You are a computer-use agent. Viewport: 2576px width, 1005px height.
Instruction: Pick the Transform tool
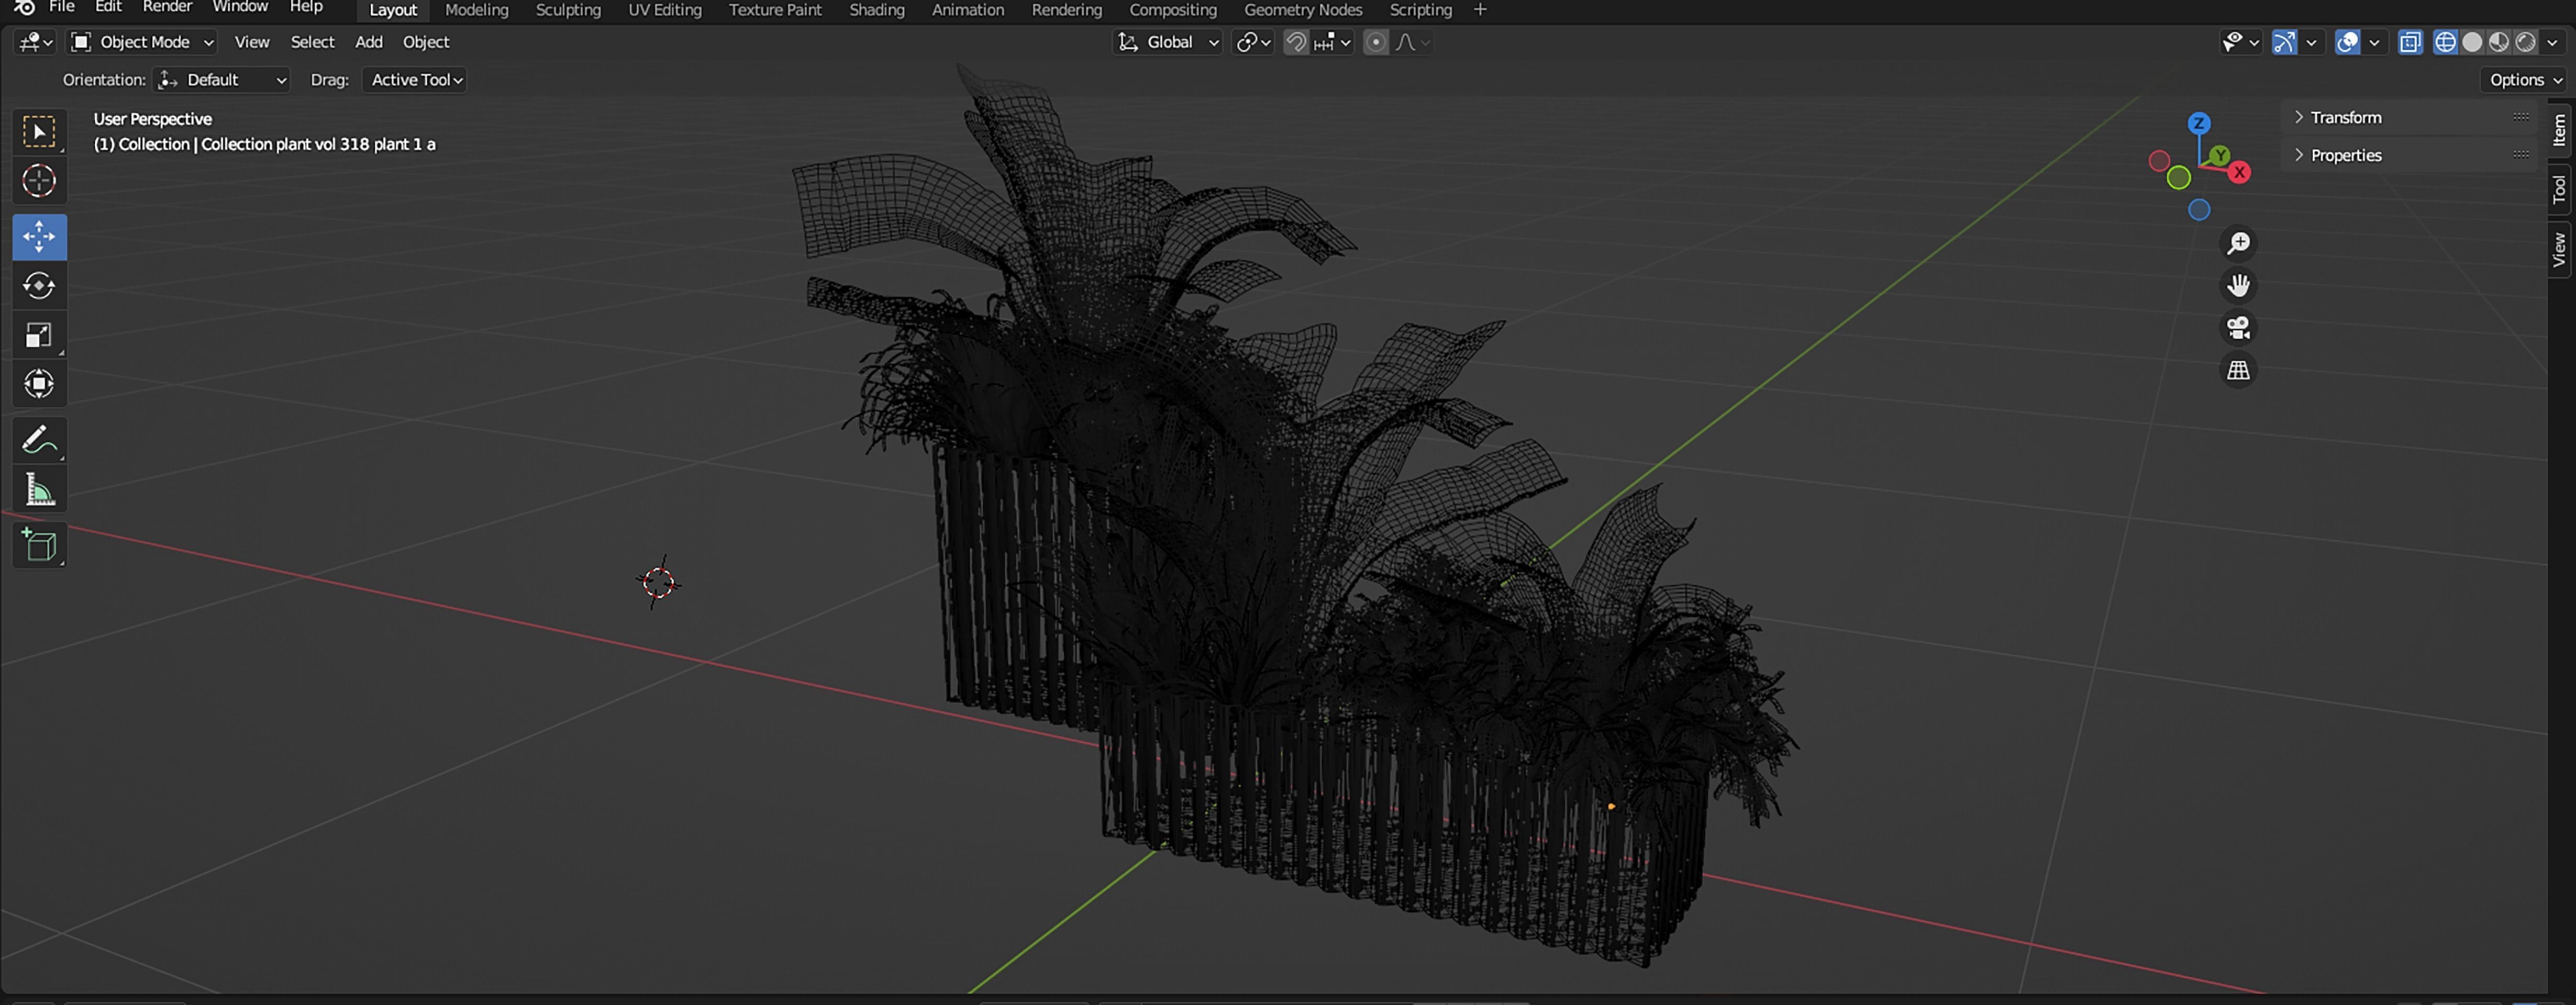tap(39, 384)
